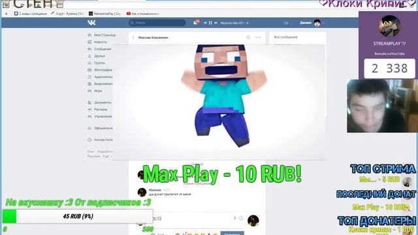Viewport: 418px width, 235px height.
Task: Open Новости in the left sidebar
Action: point(97,42)
